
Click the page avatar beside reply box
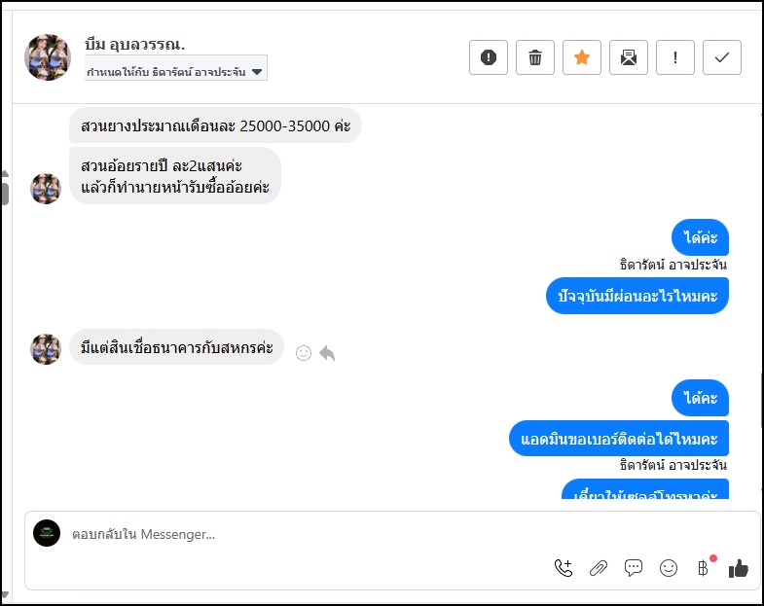coord(47,533)
